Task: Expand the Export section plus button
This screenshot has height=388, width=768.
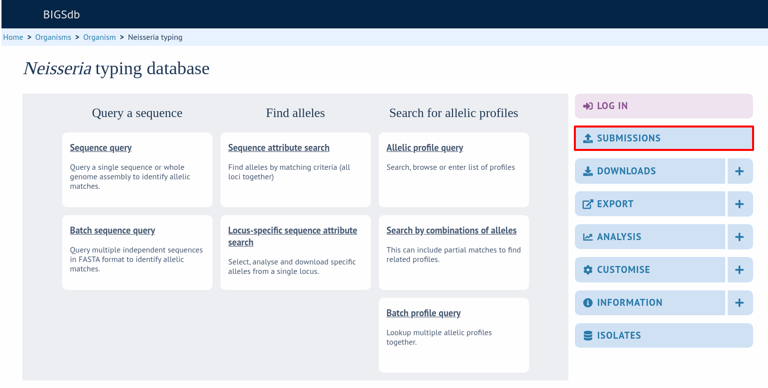Action: pyautogui.click(x=740, y=204)
